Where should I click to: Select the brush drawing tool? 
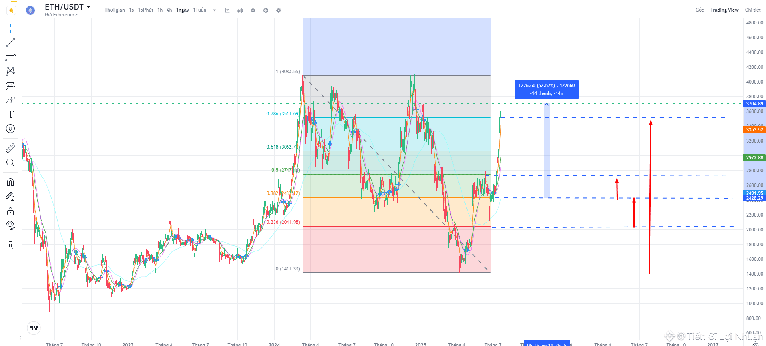[x=10, y=100]
